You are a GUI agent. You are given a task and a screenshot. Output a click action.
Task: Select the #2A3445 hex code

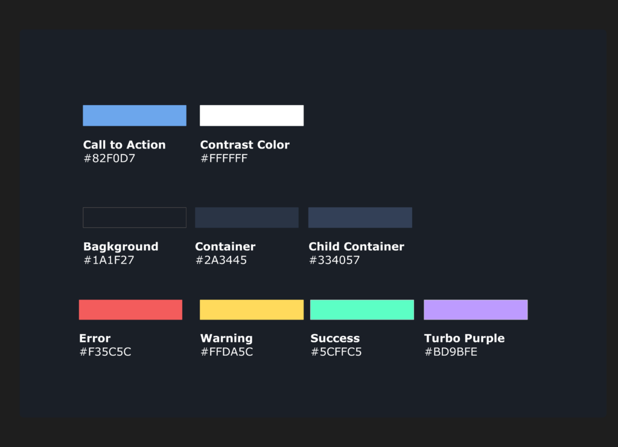click(221, 260)
